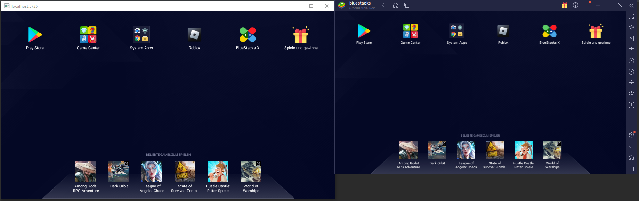Viewport: 639px width, 201px height.
Task: Collapse the sidebar with the double-chevron icon
Action: tap(631, 5)
